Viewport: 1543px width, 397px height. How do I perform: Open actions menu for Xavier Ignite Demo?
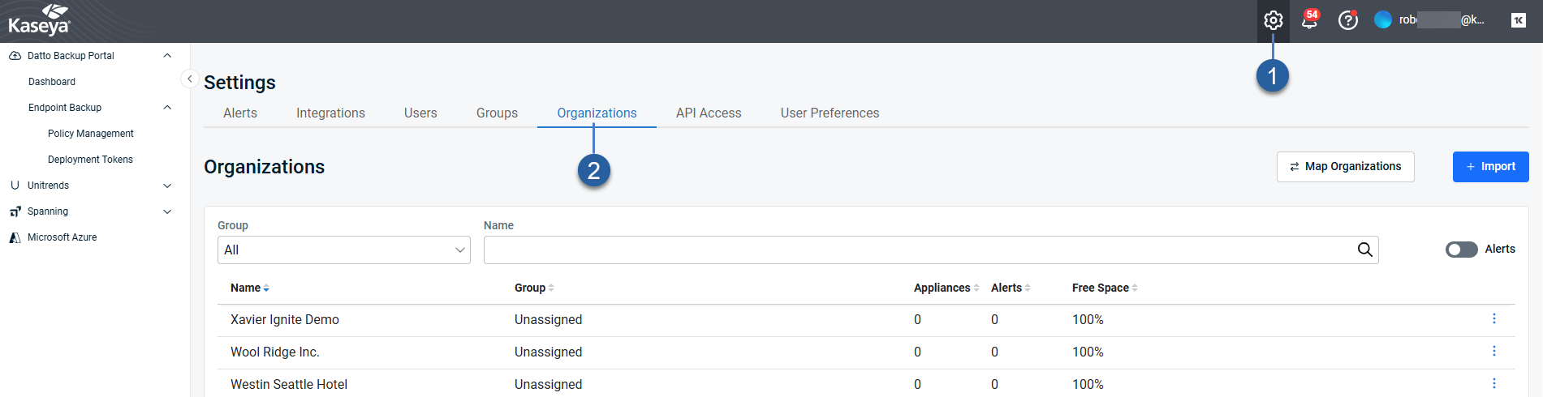(x=1494, y=318)
